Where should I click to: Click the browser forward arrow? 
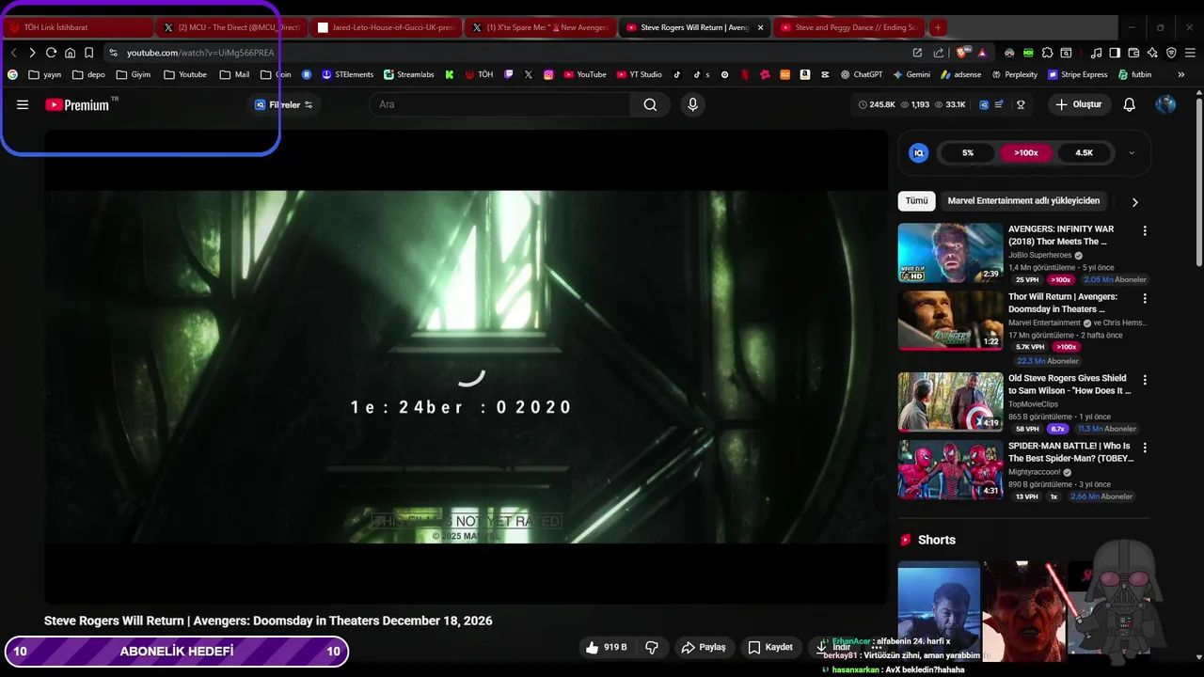[x=32, y=53]
